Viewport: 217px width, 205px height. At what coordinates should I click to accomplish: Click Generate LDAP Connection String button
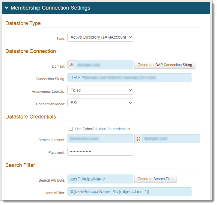pos(165,65)
